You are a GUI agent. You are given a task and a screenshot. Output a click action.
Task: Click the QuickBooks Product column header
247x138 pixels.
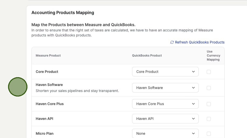coord(147,56)
